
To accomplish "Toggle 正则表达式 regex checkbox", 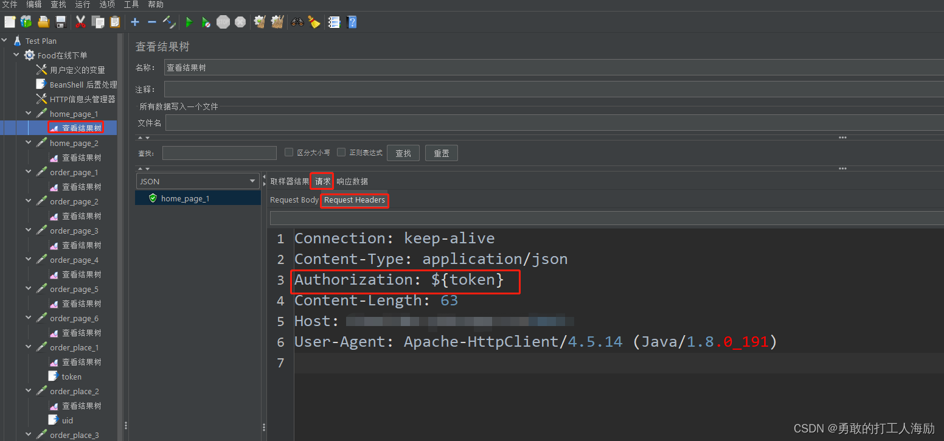I will pos(341,153).
